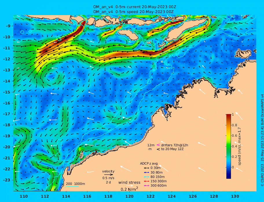Click the magenta 300-600m ADCP arrow
The height and width of the screenshot is (202, 264).
(146, 186)
